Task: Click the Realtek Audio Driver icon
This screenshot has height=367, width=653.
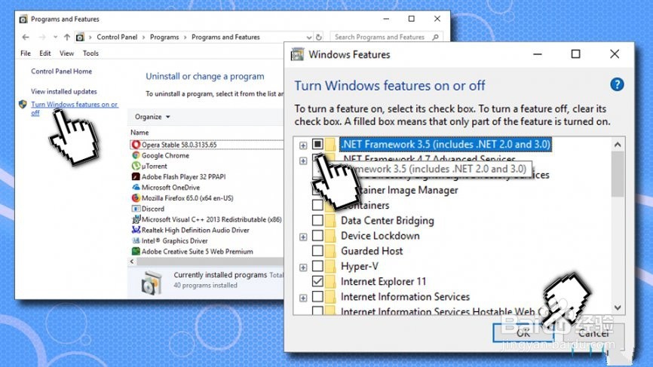Action: (135, 230)
